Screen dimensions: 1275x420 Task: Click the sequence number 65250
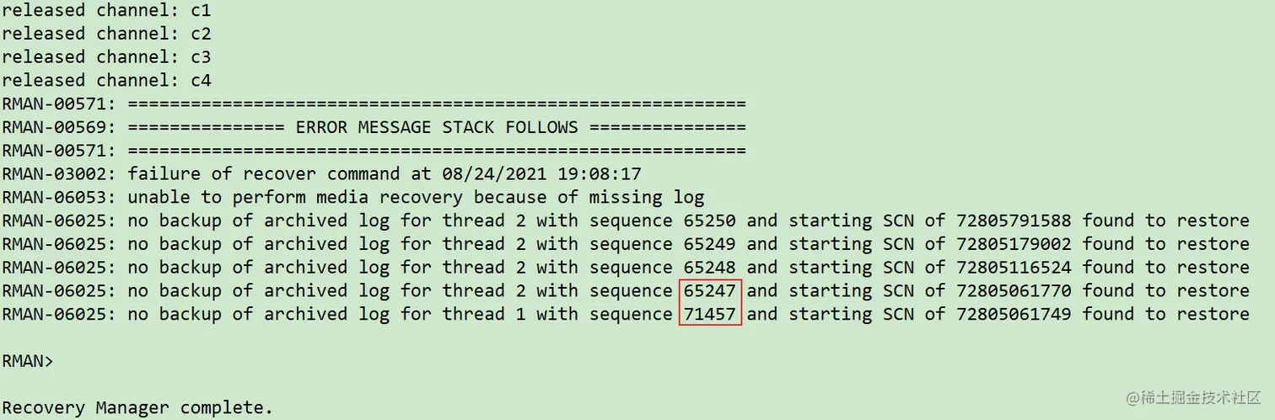click(x=710, y=221)
